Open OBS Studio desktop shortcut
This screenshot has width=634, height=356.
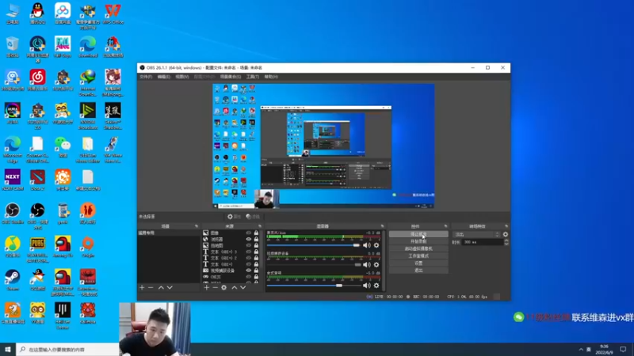[x=13, y=214]
